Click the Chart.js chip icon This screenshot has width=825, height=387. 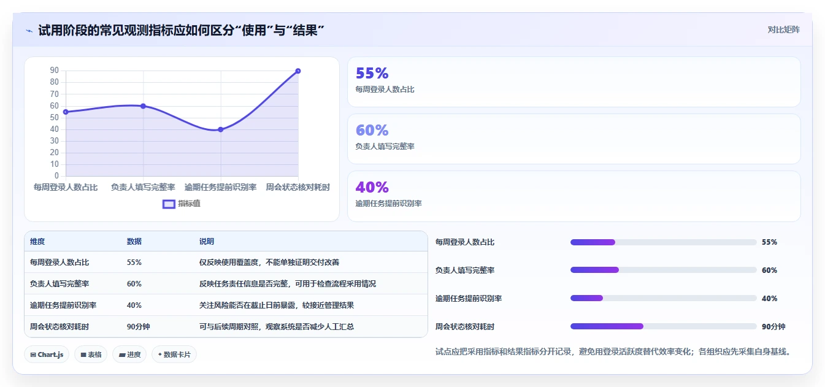pos(33,354)
